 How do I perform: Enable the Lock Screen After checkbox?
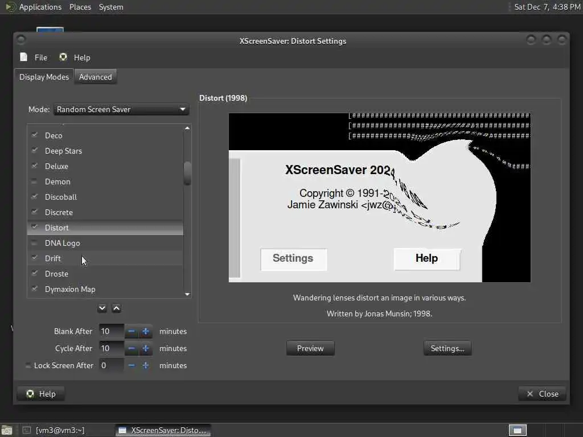coord(28,365)
